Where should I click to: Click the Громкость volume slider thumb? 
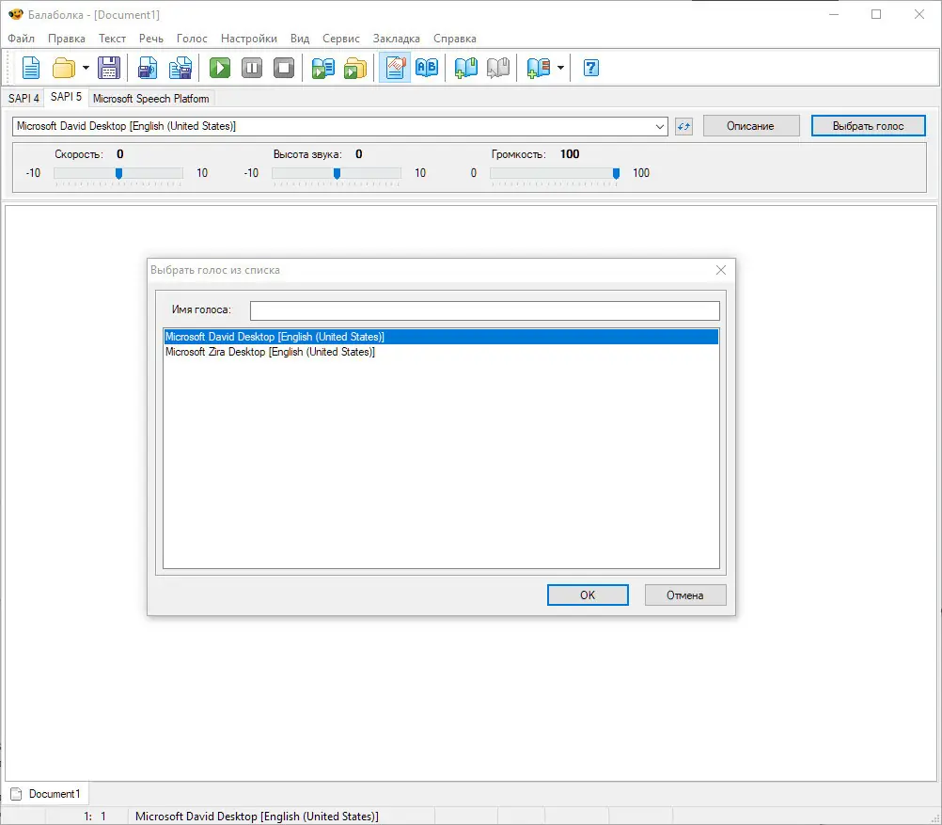click(616, 174)
